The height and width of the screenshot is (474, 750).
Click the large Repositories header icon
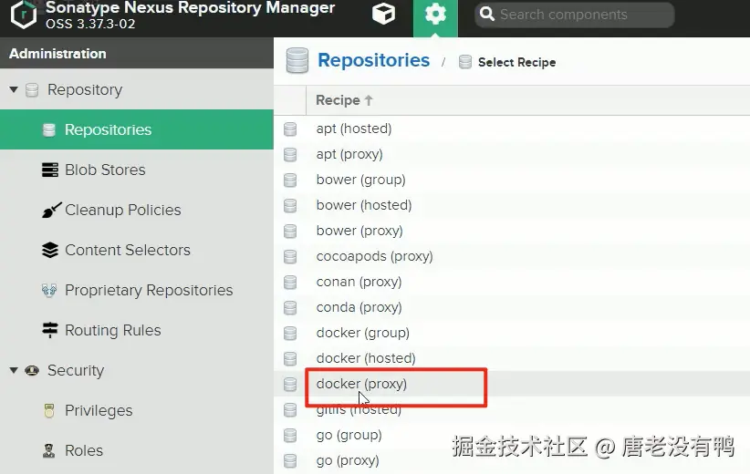click(x=297, y=60)
